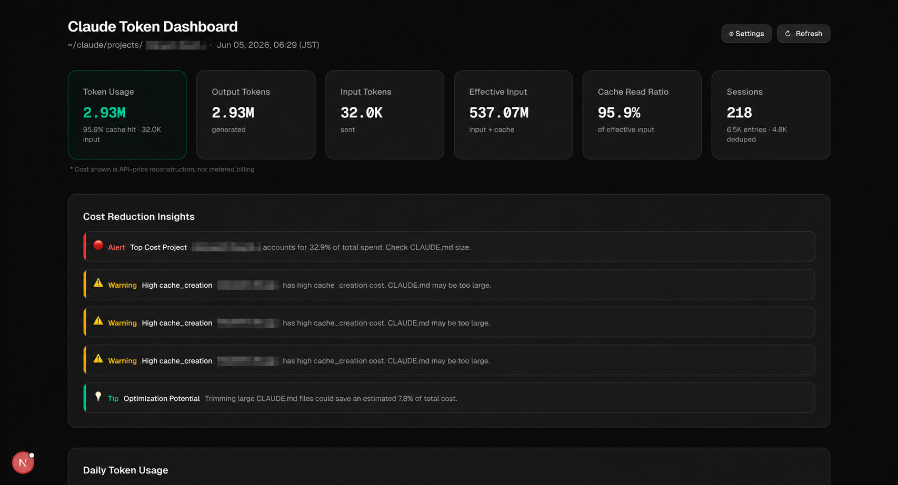This screenshot has height=485, width=898.
Task: Click the circular arrow Refresh icon
Action: 788,34
